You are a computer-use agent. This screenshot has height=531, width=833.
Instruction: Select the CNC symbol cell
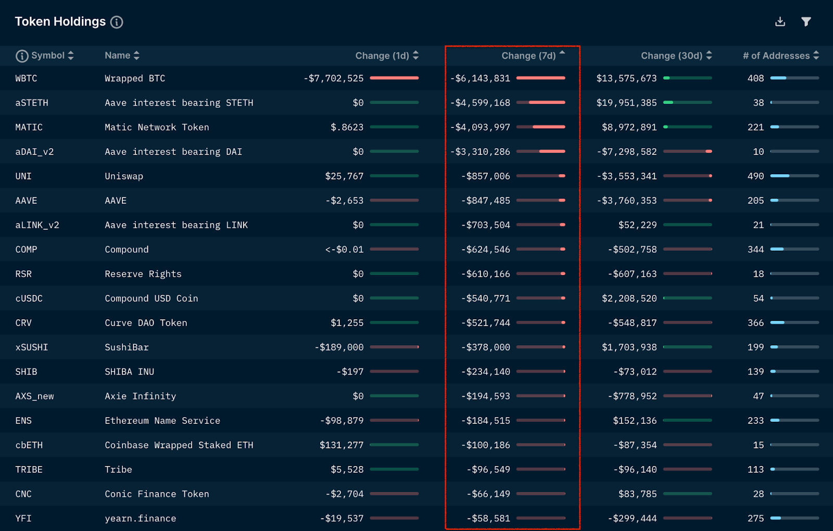pyautogui.click(x=23, y=494)
